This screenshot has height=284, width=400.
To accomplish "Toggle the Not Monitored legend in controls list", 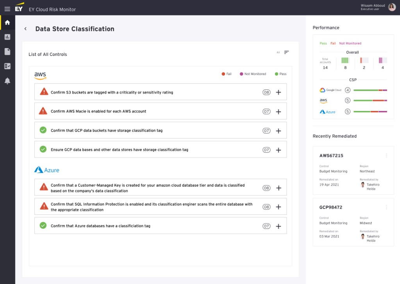I will [253, 74].
